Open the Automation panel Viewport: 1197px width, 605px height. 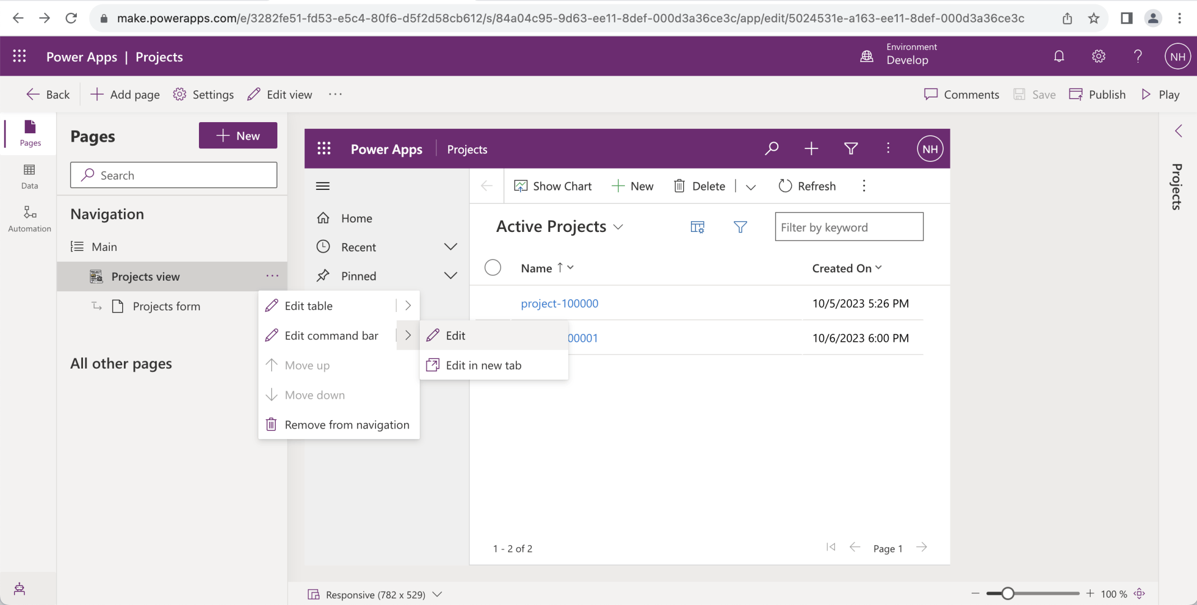pyautogui.click(x=30, y=218)
